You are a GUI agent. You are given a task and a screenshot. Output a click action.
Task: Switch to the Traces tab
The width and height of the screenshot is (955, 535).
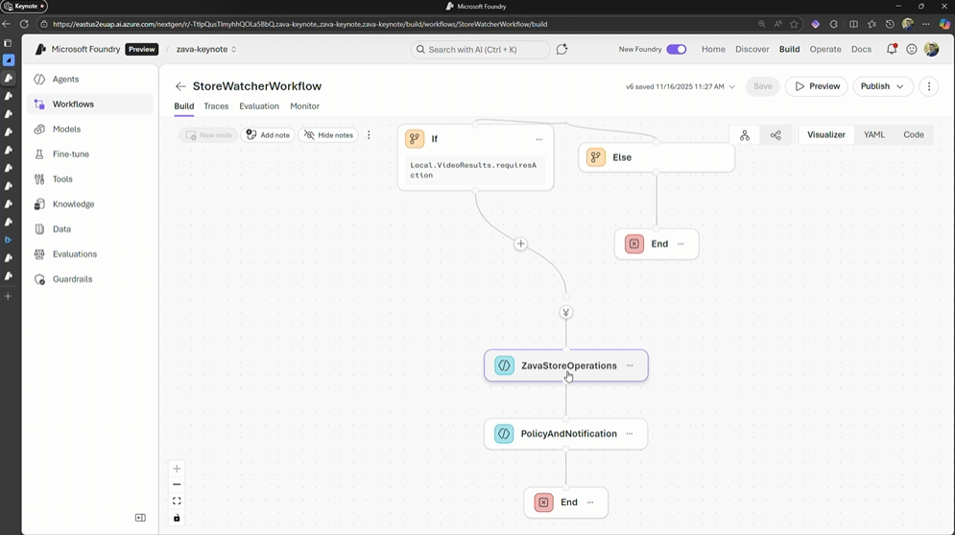pos(216,106)
